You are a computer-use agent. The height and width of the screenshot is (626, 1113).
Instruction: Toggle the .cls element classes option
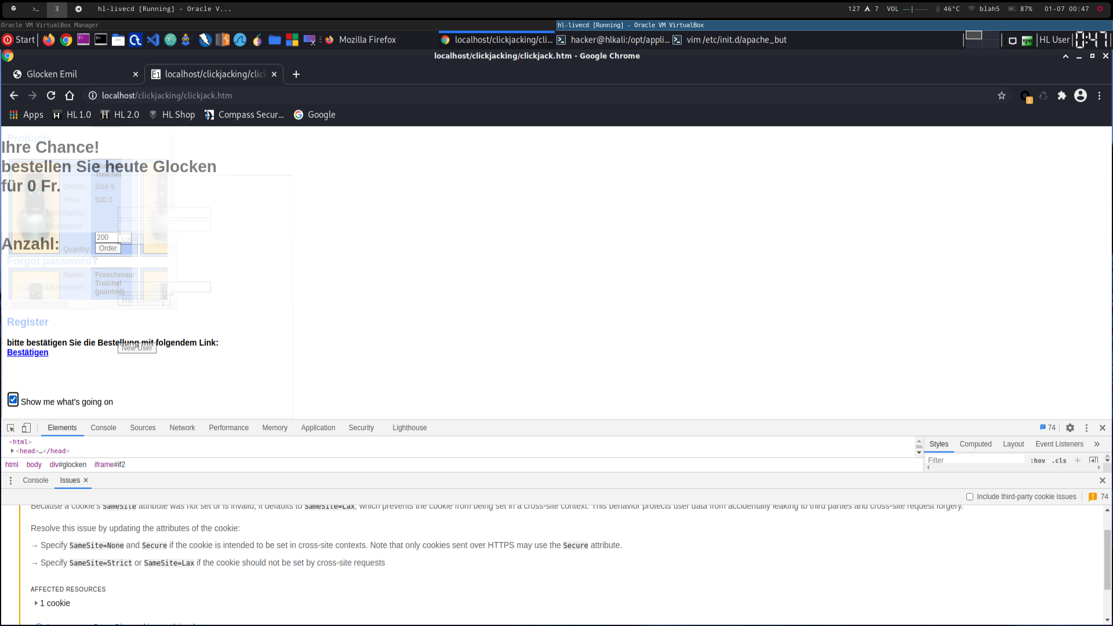point(1060,461)
